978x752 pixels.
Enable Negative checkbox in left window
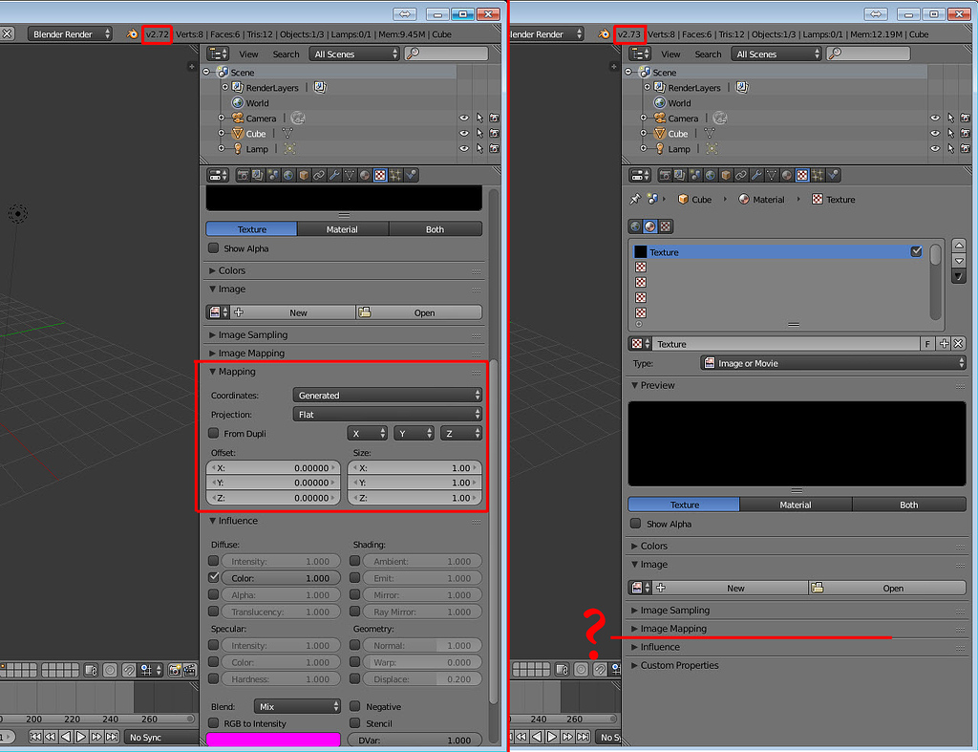tap(355, 706)
